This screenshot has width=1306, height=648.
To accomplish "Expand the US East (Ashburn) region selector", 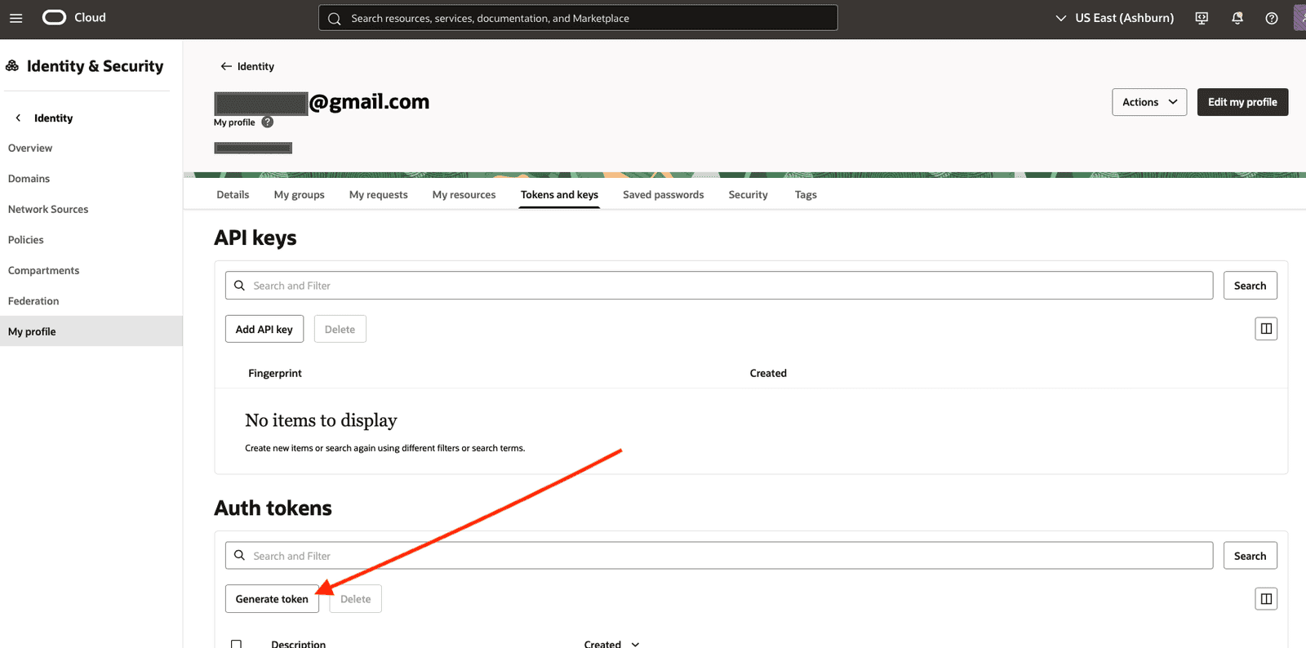I will (x=1115, y=18).
